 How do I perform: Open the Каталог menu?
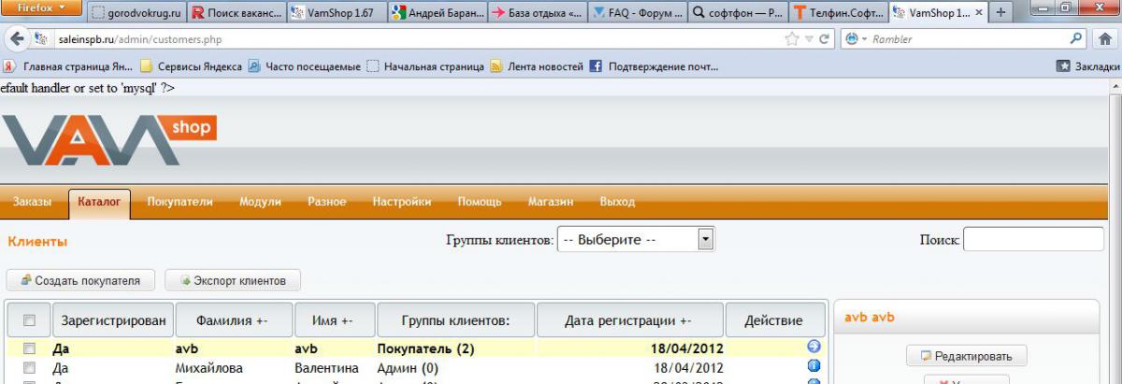[99, 202]
